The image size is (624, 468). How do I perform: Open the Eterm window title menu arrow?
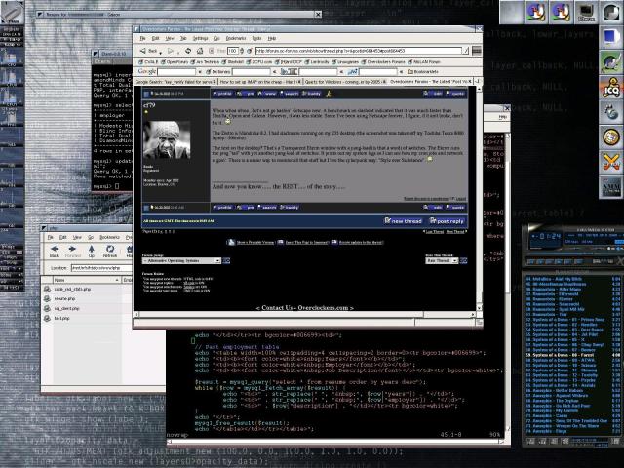(x=96, y=54)
